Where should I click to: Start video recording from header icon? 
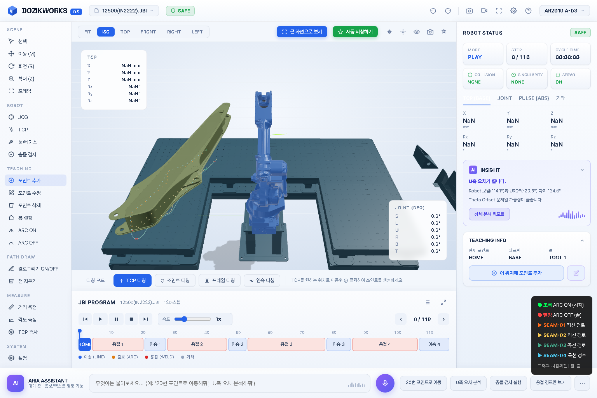click(484, 11)
